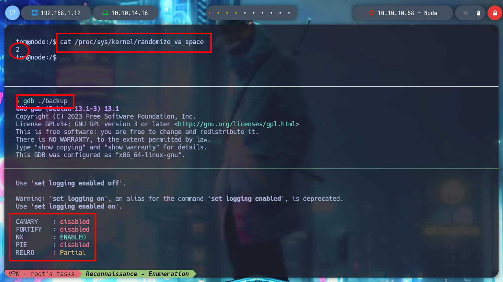Open the Debian launcher swirl icon
The height and width of the screenshot is (282, 503).
tap(12, 13)
